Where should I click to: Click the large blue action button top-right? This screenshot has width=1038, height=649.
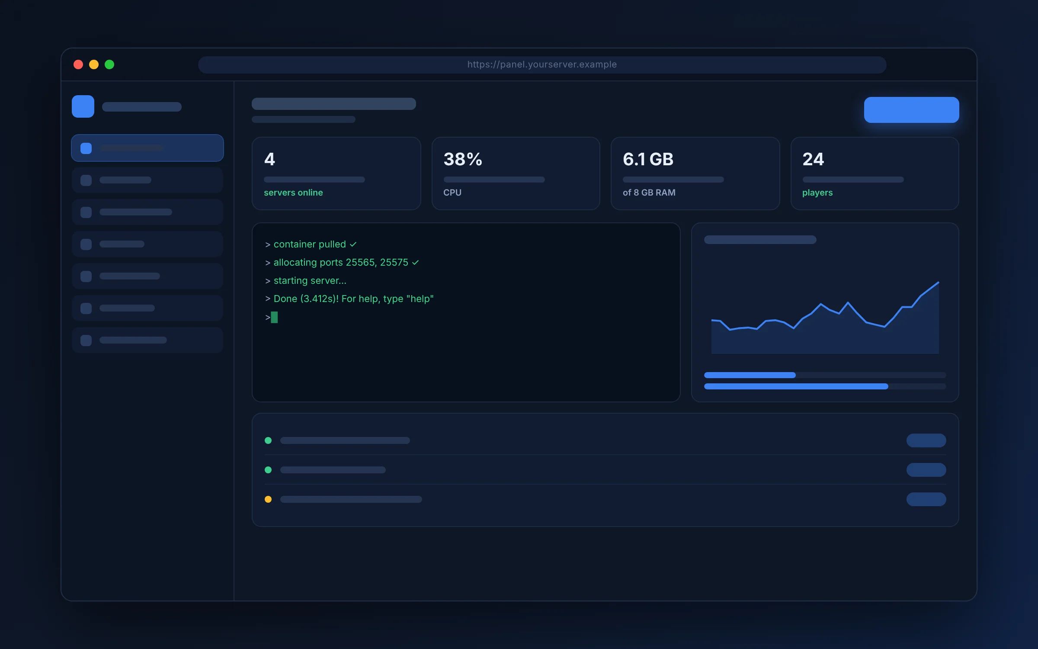coord(911,110)
